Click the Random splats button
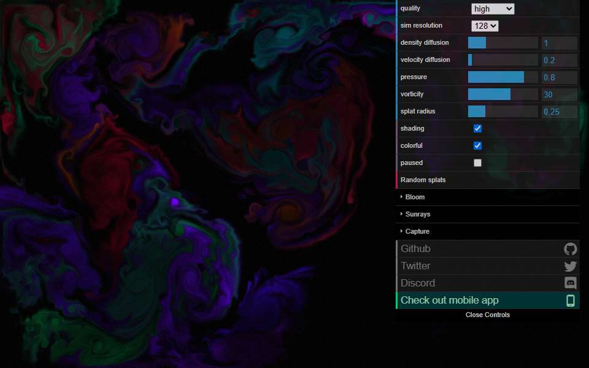Screen dimensions: 589x368 pyautogui.click(x=488, y=180)
